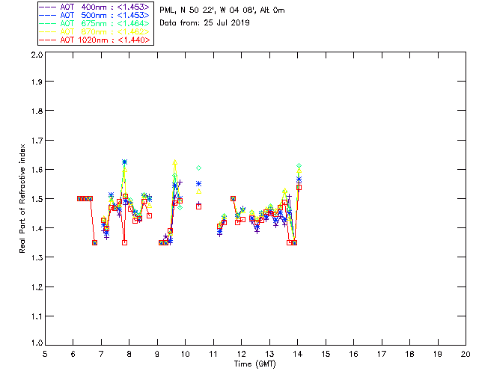Click the yellow triangle peak near 9.6 hours
The image size is (479, 383).
[174, 162]
